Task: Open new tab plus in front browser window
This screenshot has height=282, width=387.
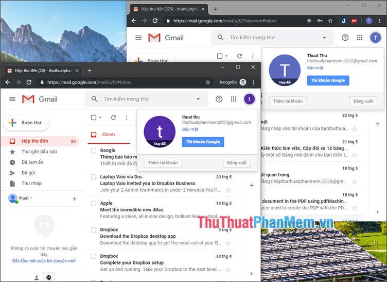Action: click(90, 71)
